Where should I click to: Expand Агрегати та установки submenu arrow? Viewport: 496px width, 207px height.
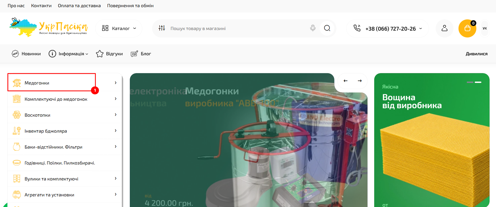115,194
